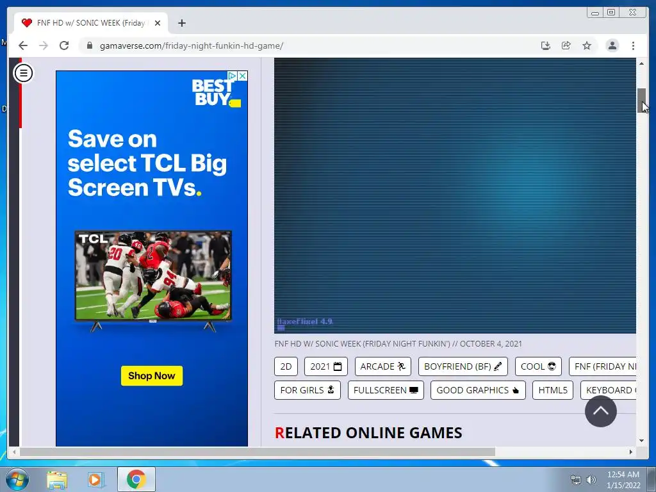Click the game title and date caption

tap(398, 344)
